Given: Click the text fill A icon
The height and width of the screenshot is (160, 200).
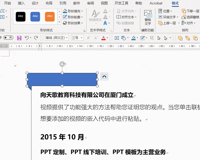Looking at the screenshot, I should tap(105, 11).
